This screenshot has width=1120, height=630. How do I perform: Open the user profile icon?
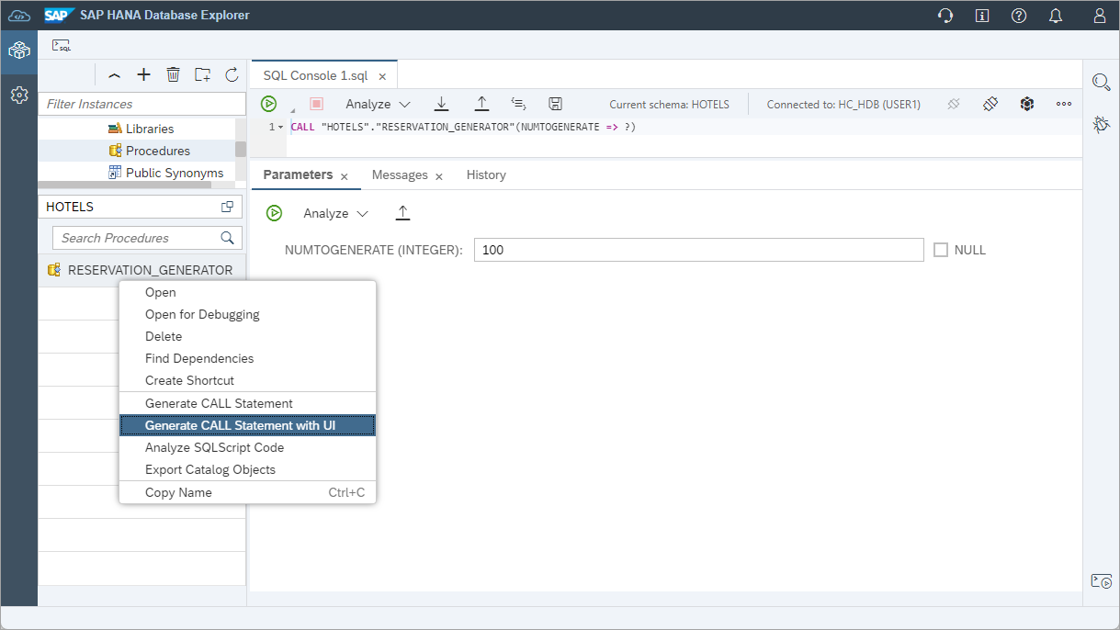[x=1100, y=16]
